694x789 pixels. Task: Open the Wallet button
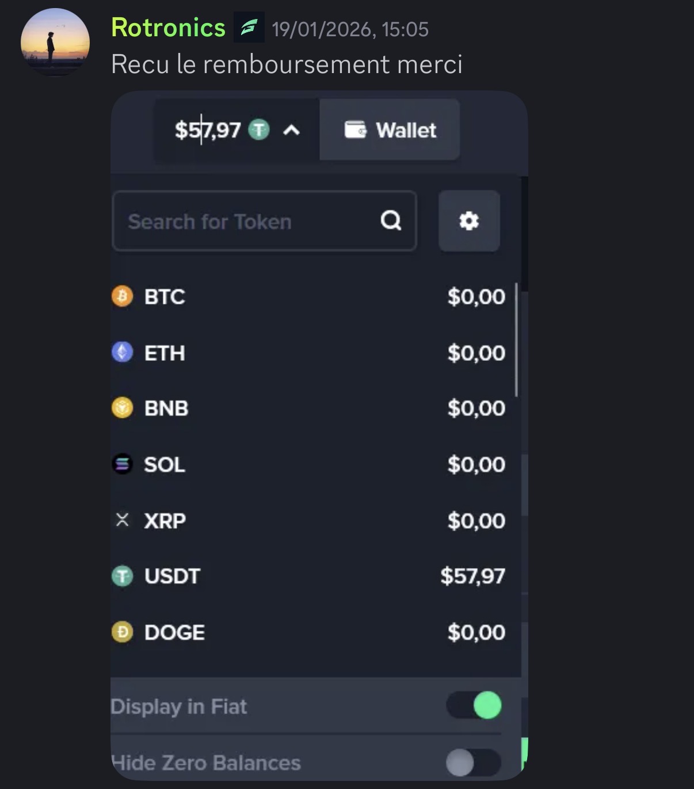390,130
